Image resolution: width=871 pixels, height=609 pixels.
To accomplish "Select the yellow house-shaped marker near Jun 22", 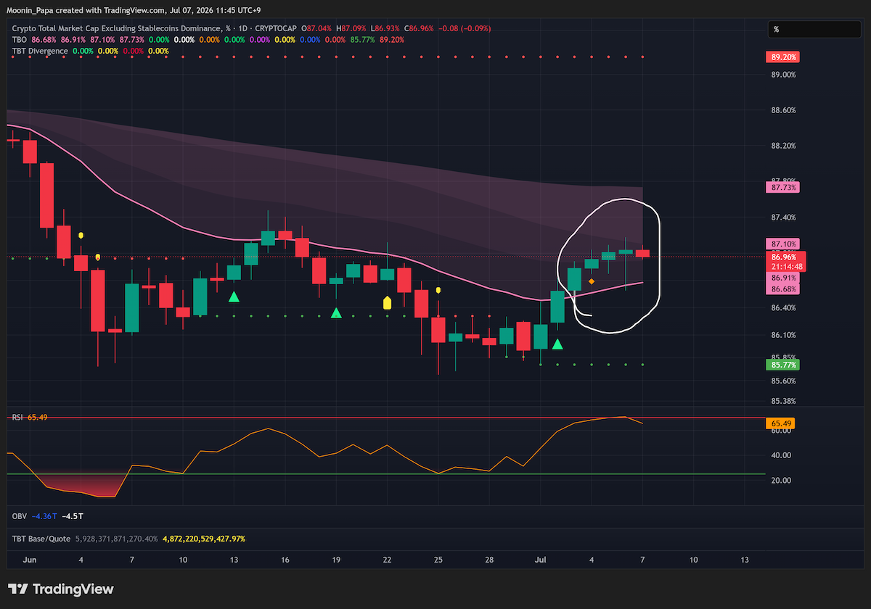I will [x=387, y=302].
